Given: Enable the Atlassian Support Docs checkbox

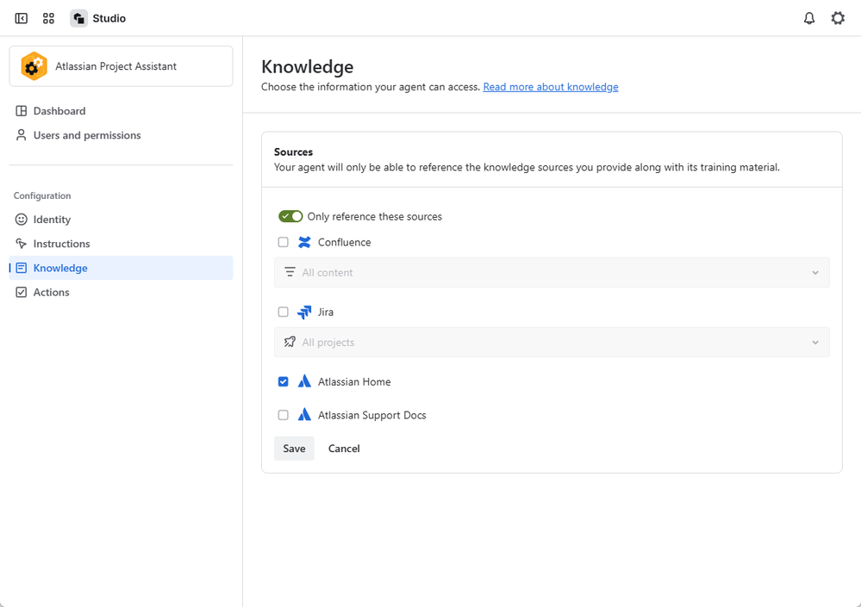Looking at the screenshot, I should click(x=283, y=415).
